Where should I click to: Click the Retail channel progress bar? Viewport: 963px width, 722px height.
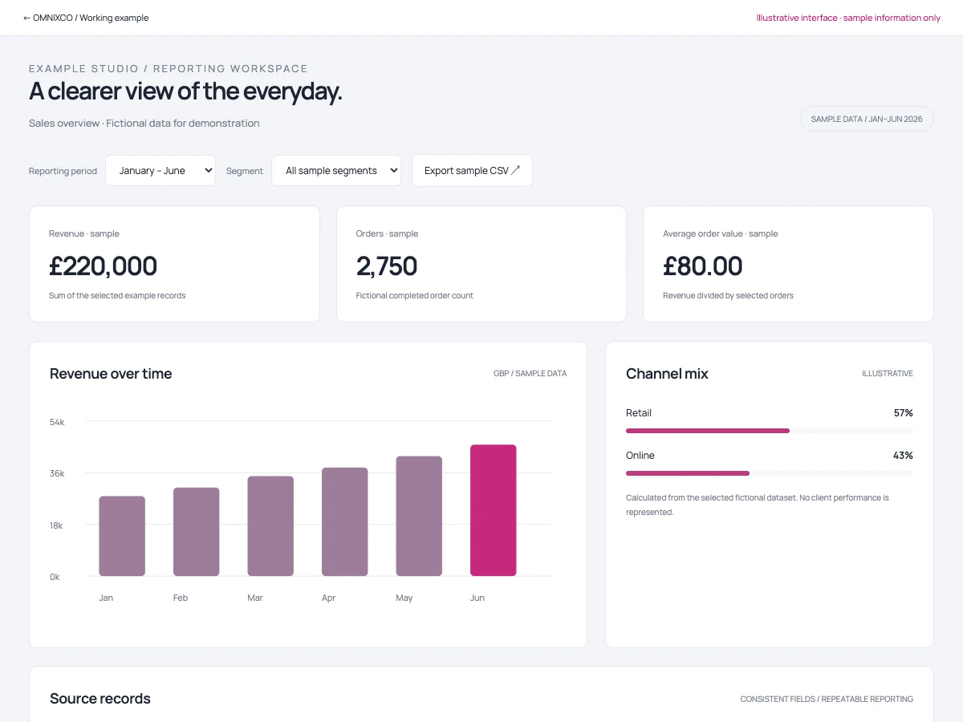coord(770,431)
